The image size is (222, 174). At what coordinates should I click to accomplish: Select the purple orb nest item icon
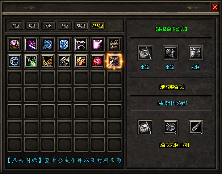14,45
